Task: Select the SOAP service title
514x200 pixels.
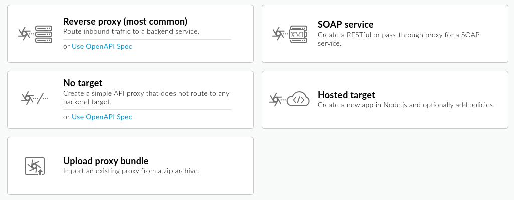Action: (x=346, y=25)
